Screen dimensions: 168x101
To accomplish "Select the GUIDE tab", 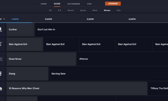I will (x=57, y=4).
